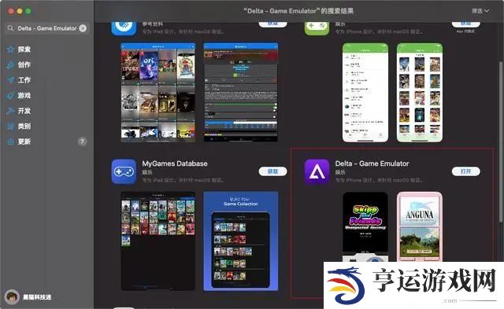Select the Develop hammer sidebar item
The width and height of the screenshot is (504, 309).
click(19, 111)
